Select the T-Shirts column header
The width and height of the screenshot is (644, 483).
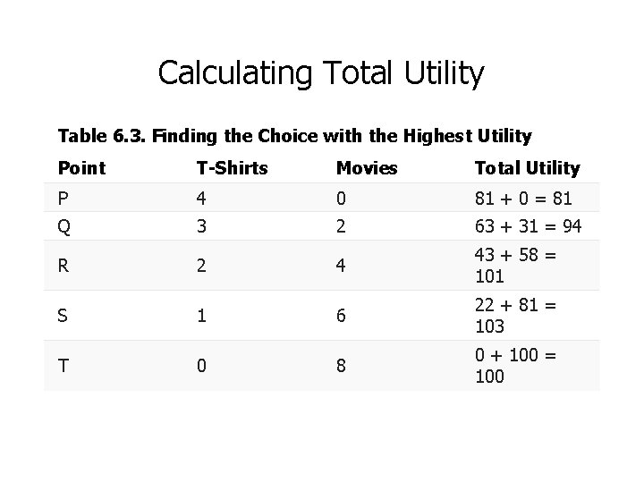[x=231, y=168]
